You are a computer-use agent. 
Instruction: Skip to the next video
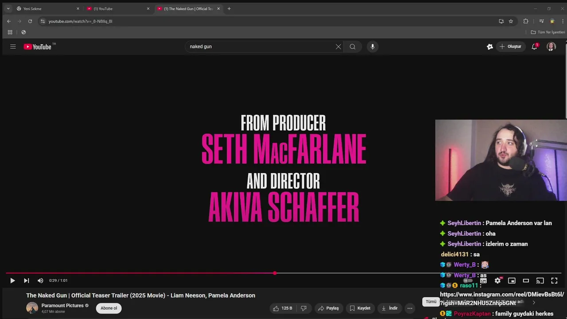pyautogui.click(x=26, y=280)
